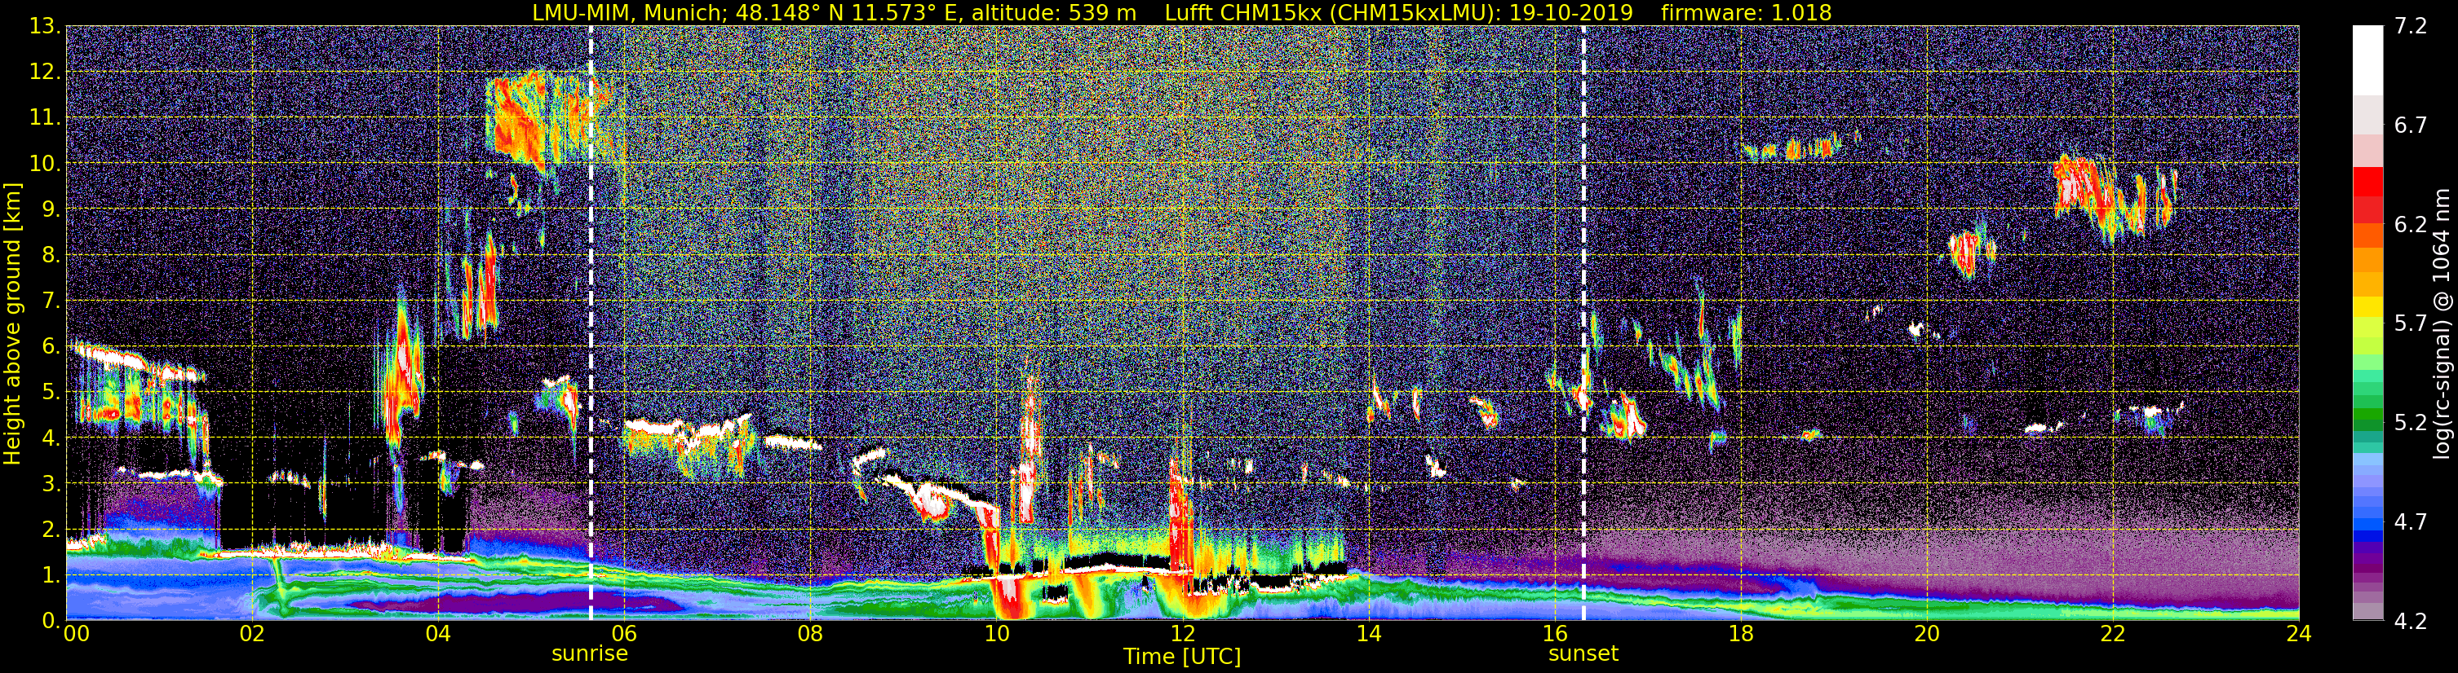Image resolution: width=2458 pixels, height=673 pixels.
Task: Click the time axis tick "22"
Action: click(x=2113, y=634)
